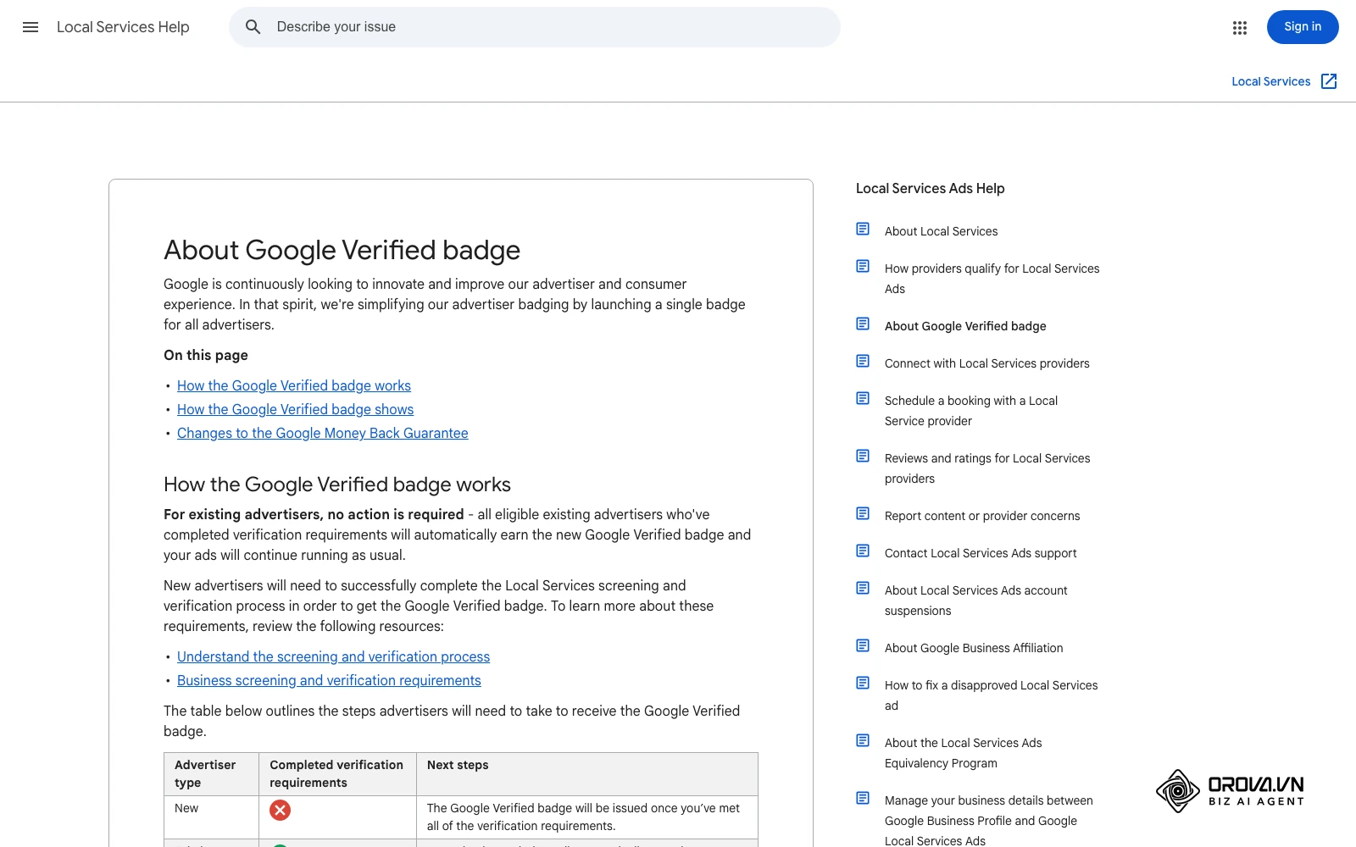This screenshot has height=847, width=1356.
Task: Click the article icon beside Connect with Local Services providers
Action: point(863,361)
